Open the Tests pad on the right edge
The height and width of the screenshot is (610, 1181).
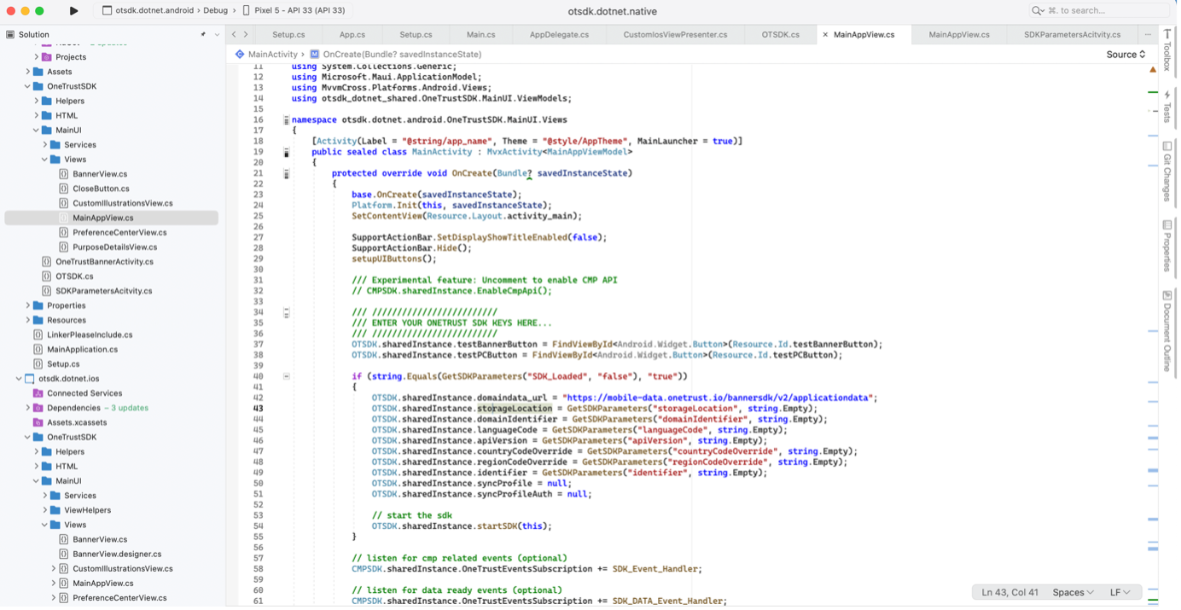click(1167, 107)
